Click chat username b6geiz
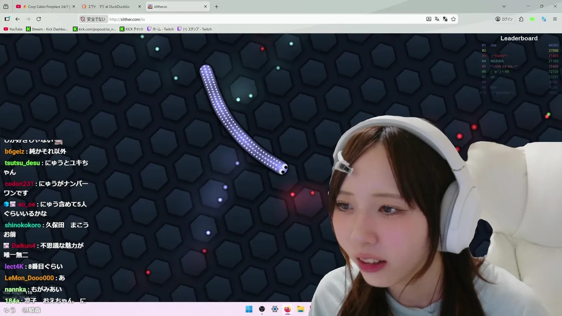Screen dimensions: 562x316 [x=14, y=151]
